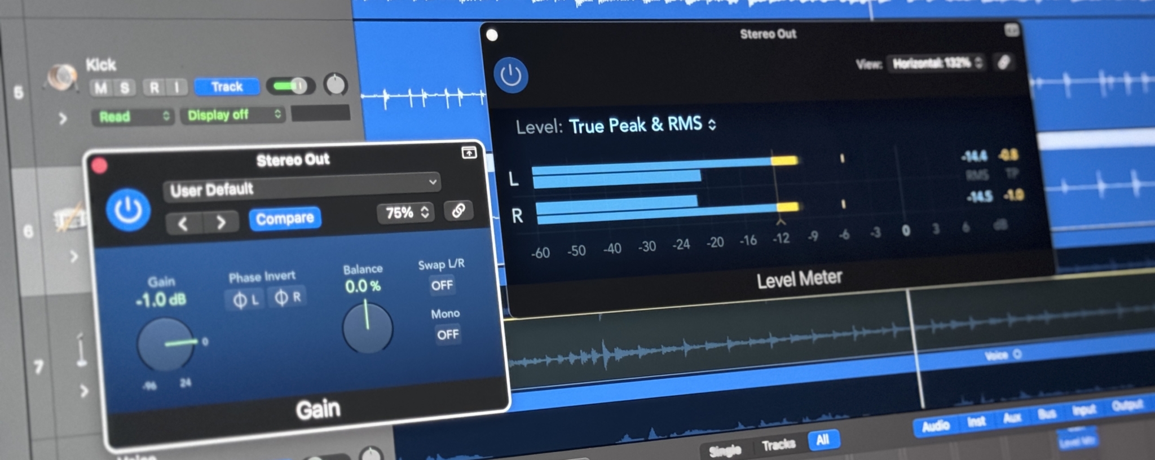1155x460 pixels.
Task: Open the Read automation mode dropdown
Action: tap(133, 117)
